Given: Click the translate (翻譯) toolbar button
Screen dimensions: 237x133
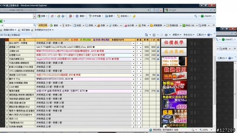Looking at the screenshot, I should (x=109, y=16).
